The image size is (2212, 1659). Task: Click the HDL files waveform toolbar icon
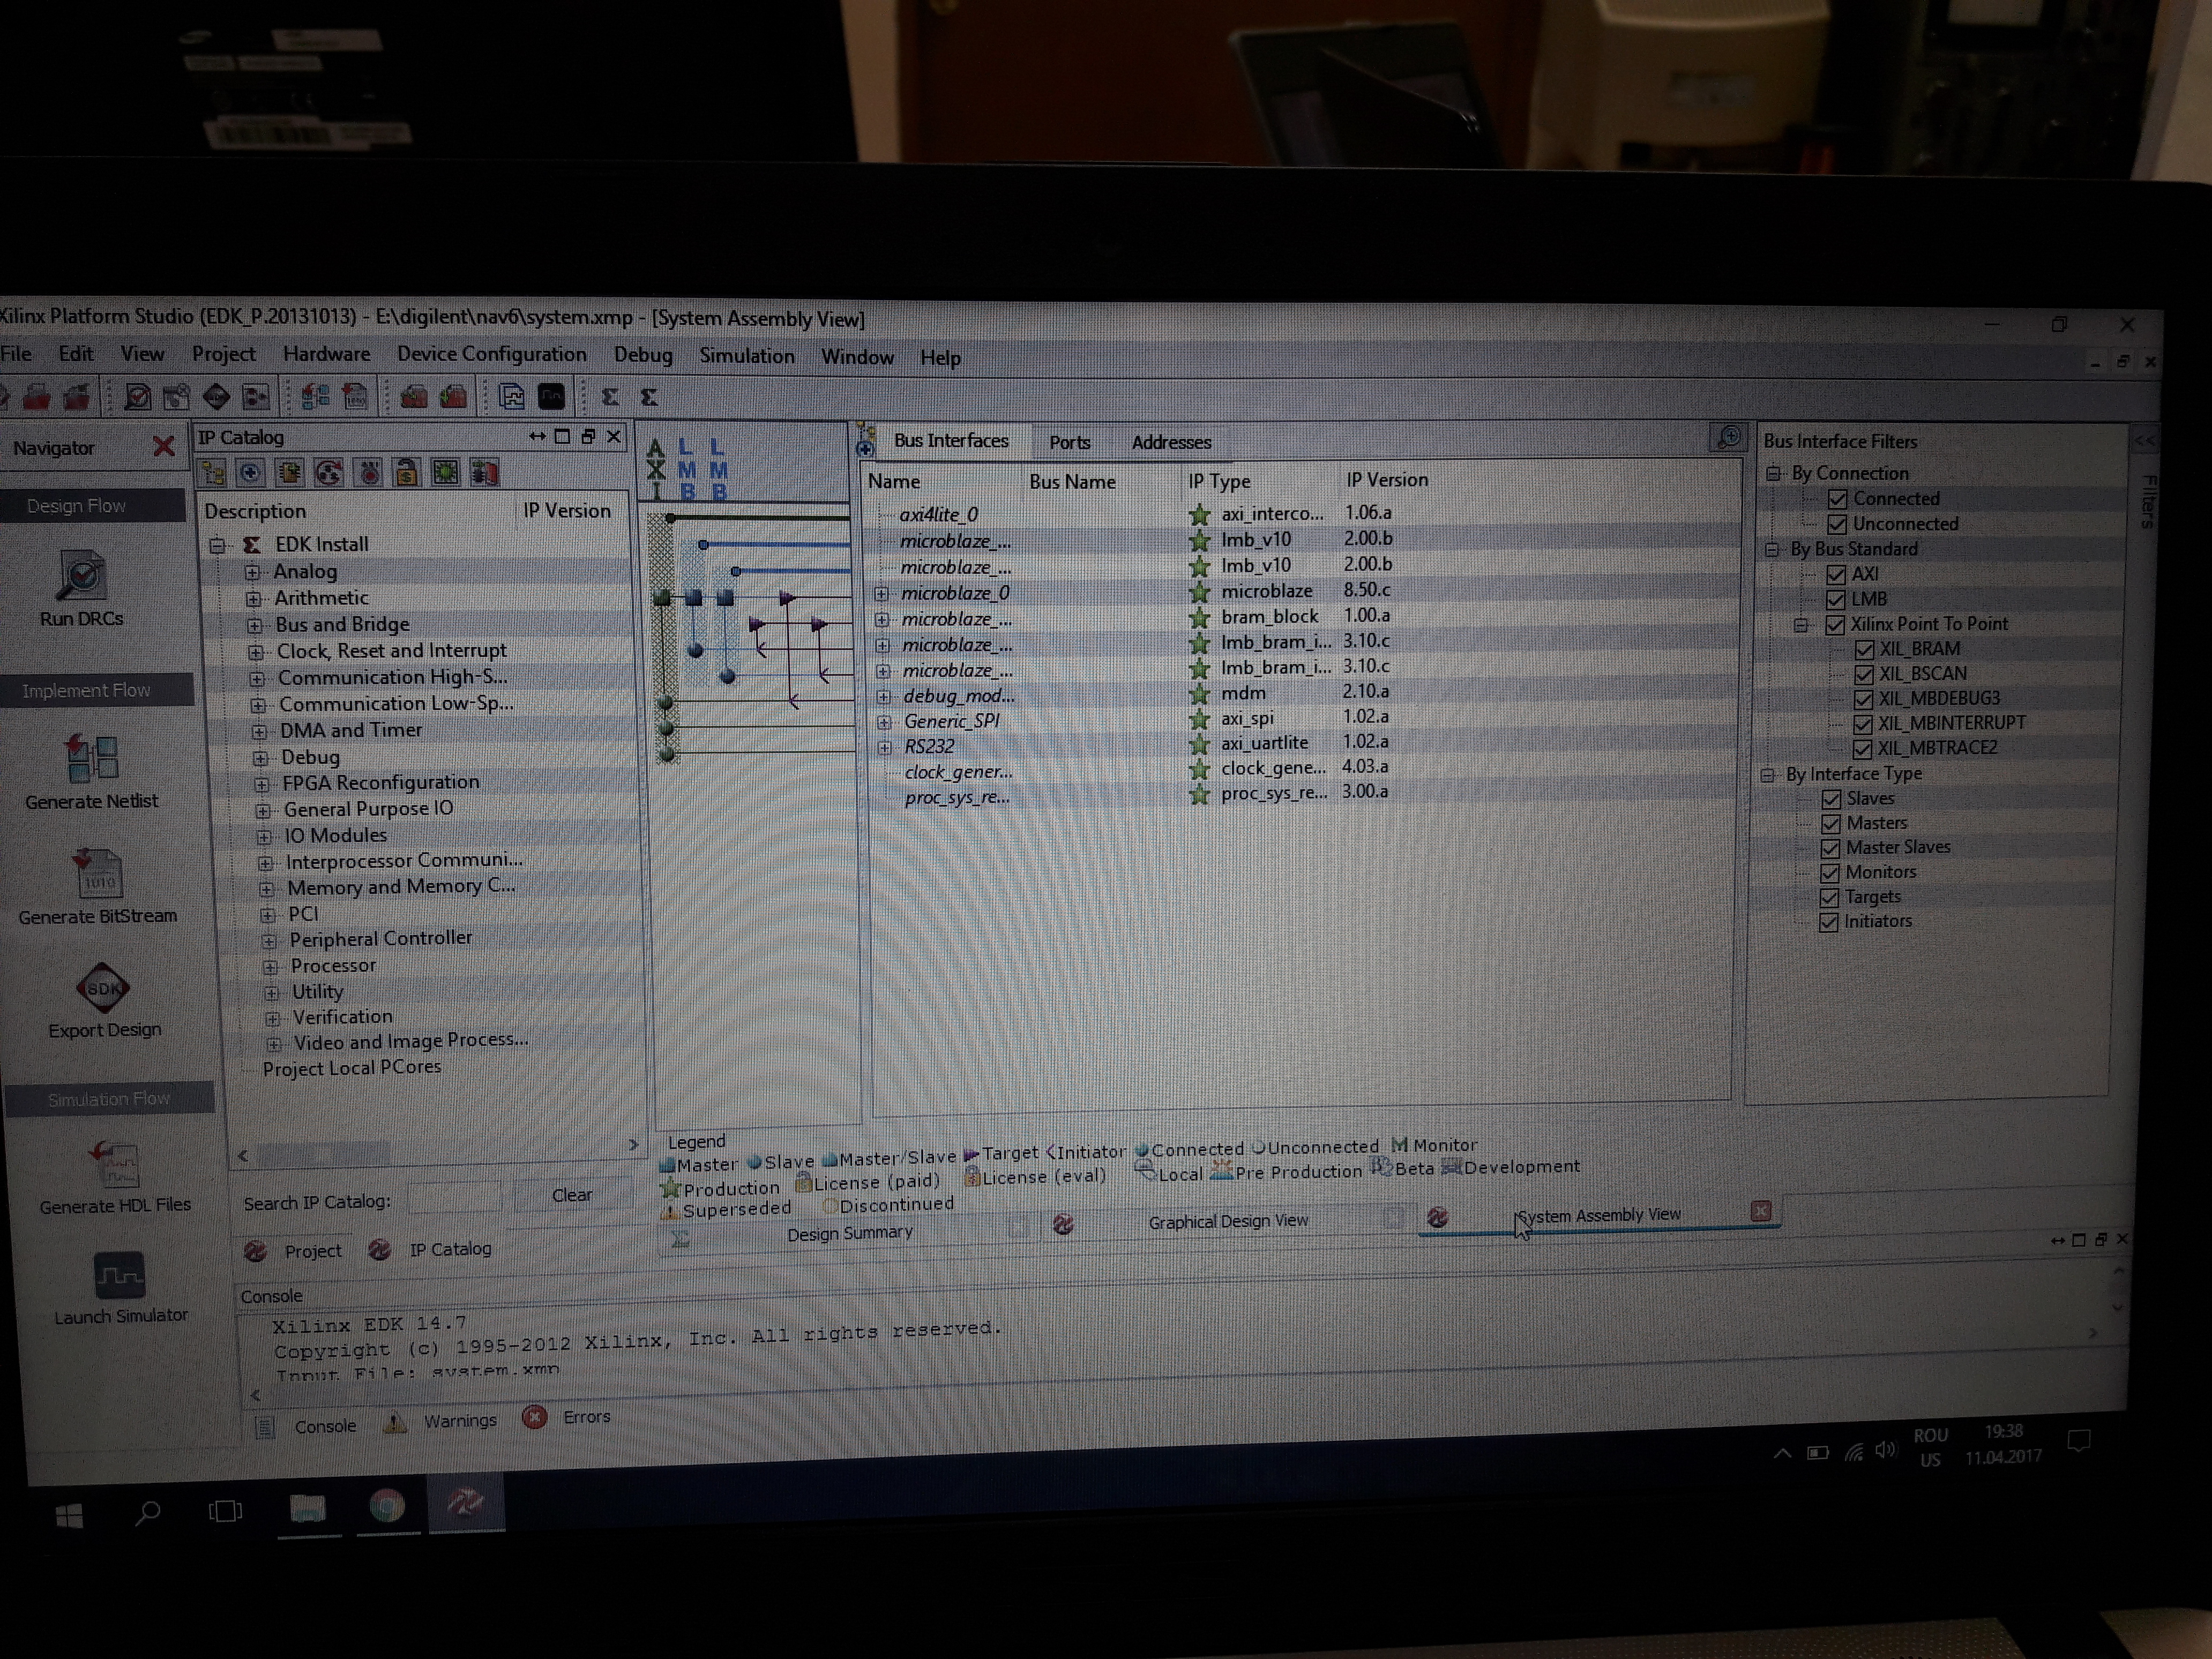tap(511, 397)
